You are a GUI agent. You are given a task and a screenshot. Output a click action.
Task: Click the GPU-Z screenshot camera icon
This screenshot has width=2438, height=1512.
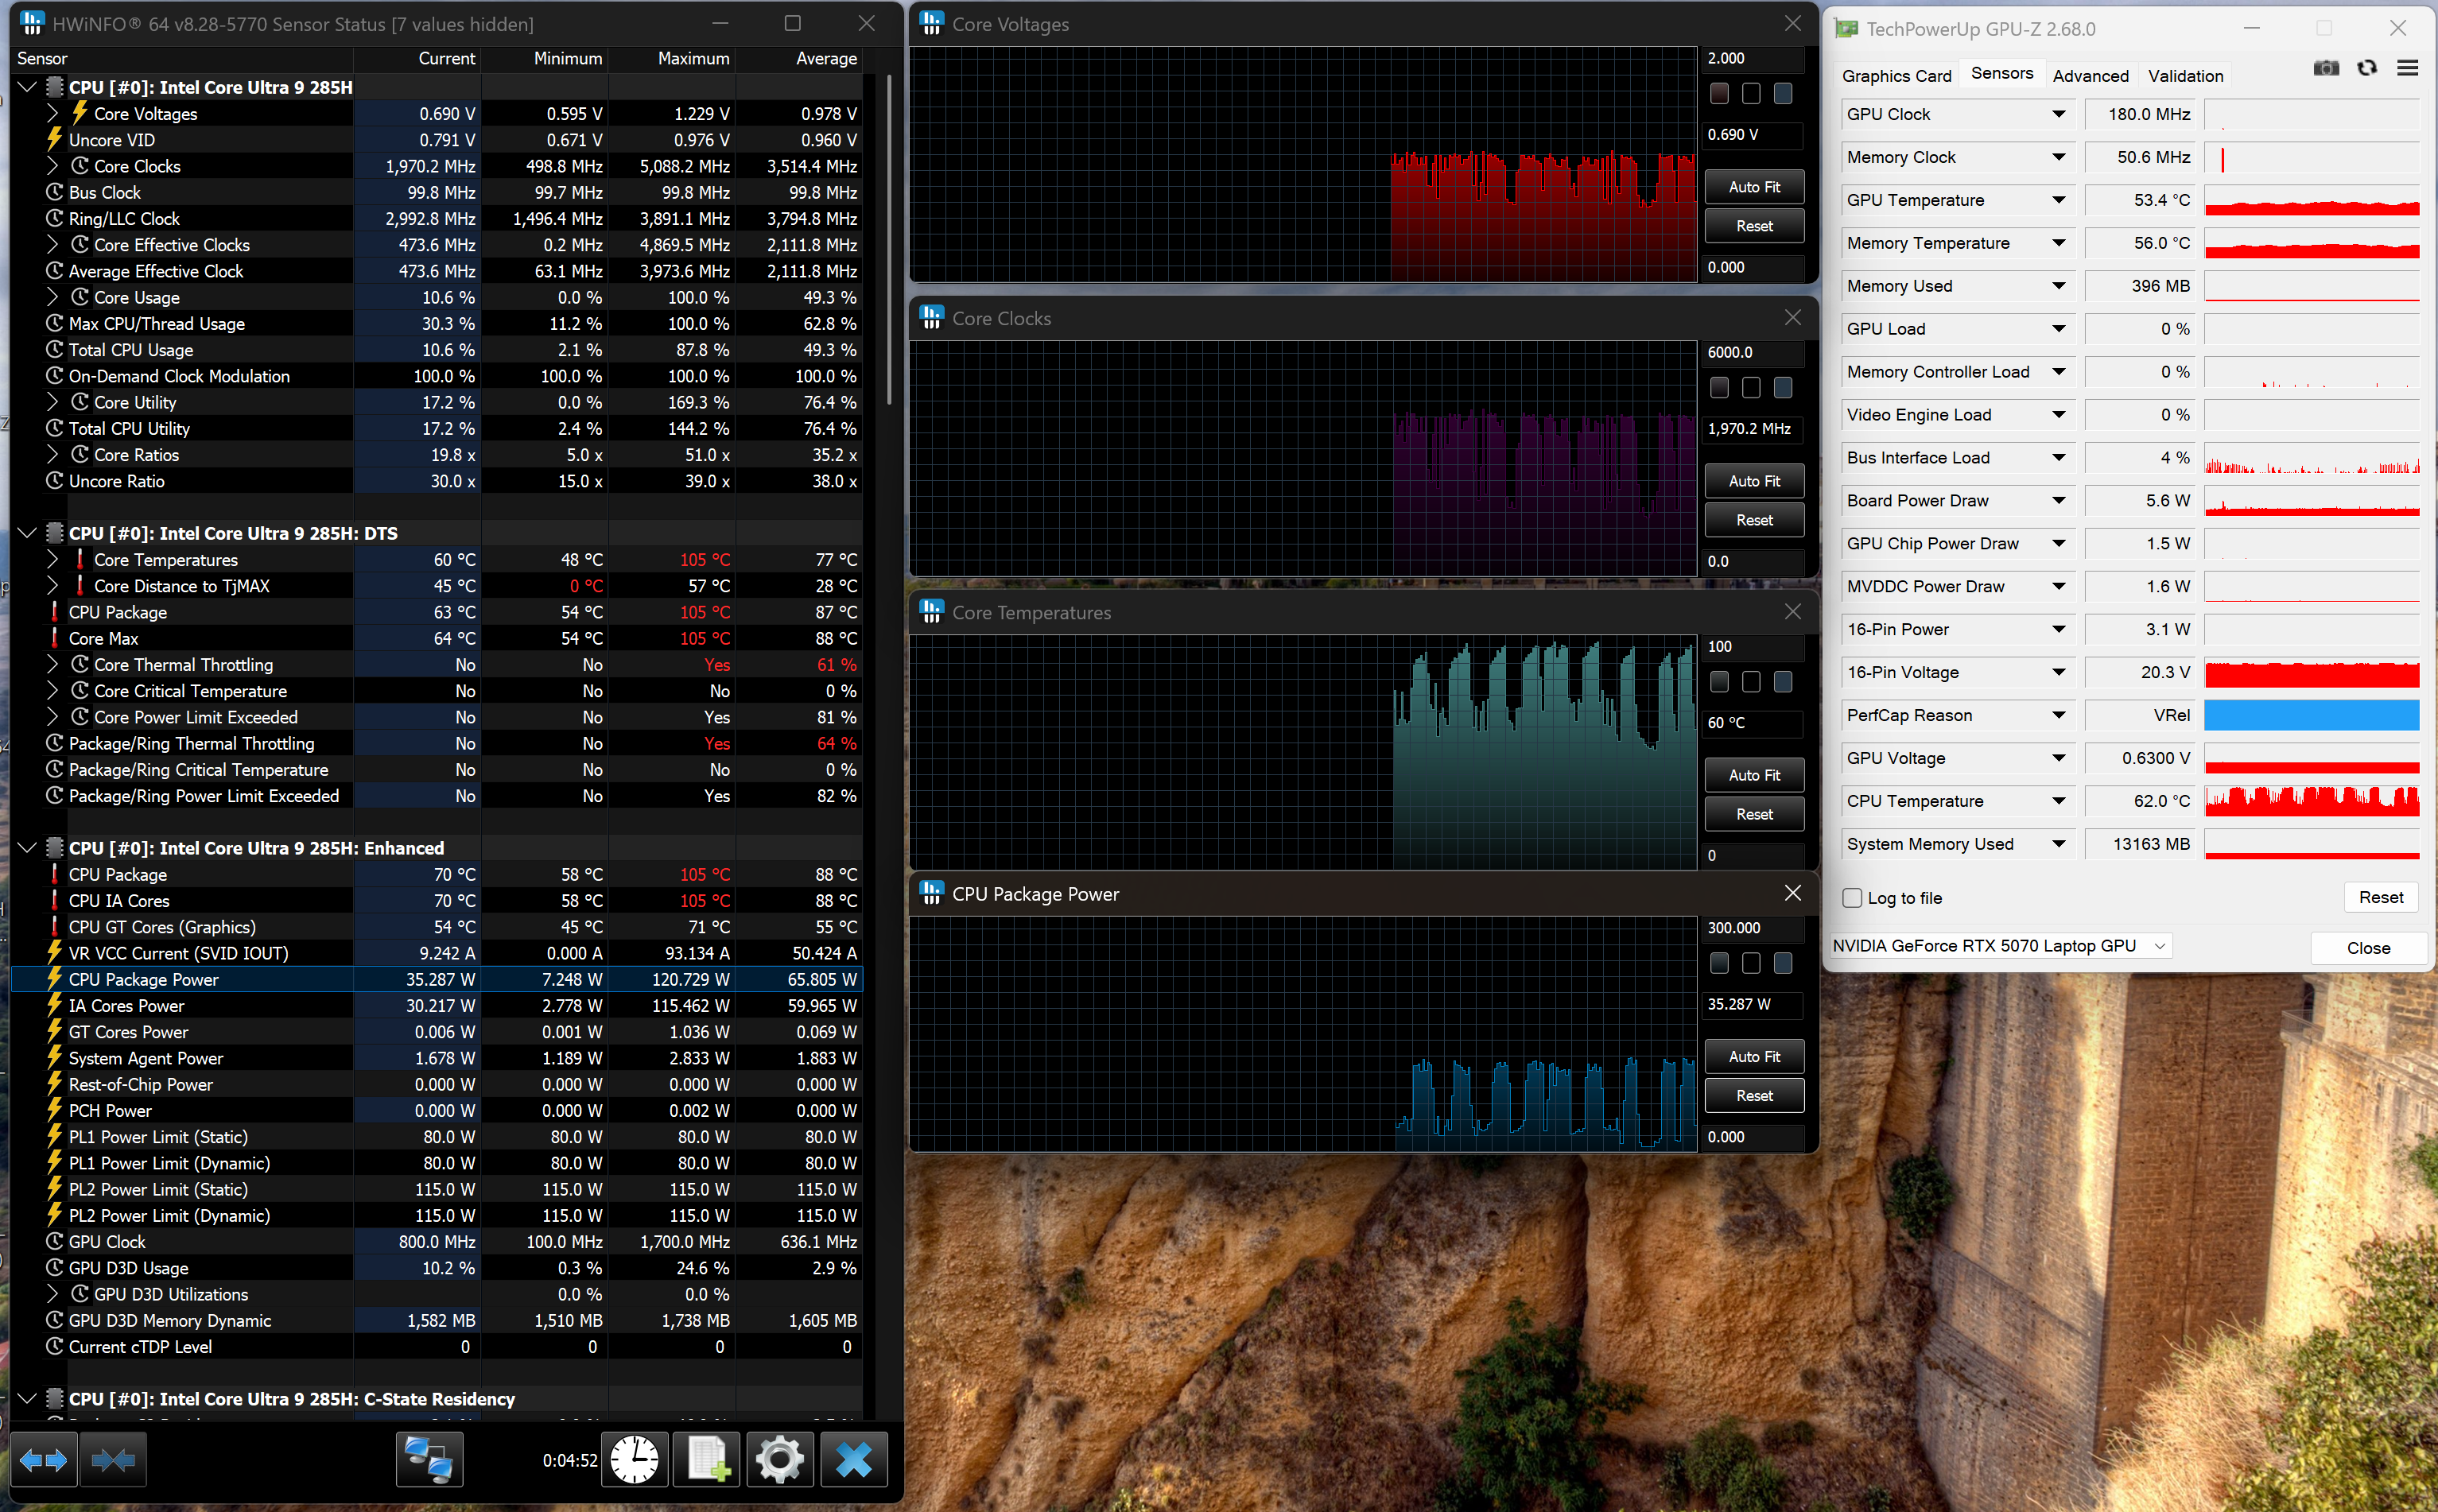2326,69
